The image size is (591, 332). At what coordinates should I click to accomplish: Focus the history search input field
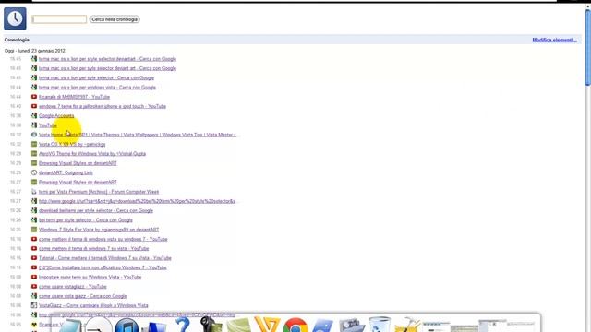pos(59,19)
